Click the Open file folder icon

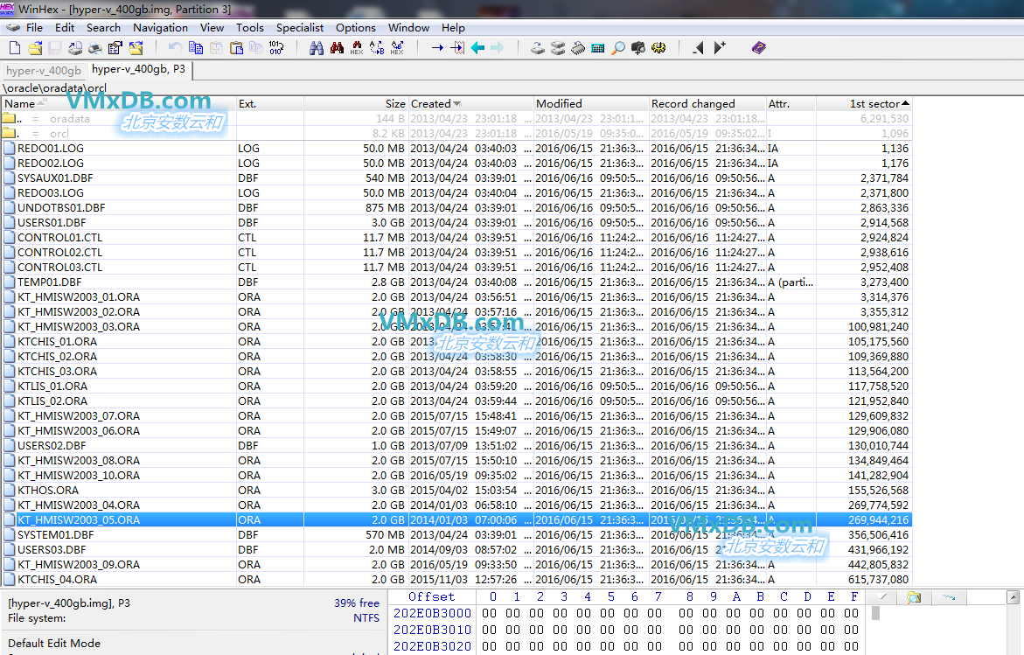(35, 48)
